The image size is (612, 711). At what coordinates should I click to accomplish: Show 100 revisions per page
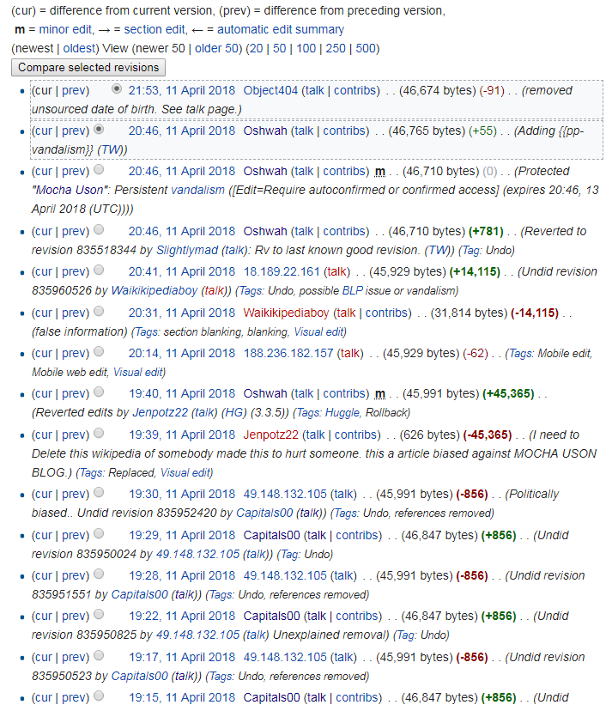coord(306,49)
